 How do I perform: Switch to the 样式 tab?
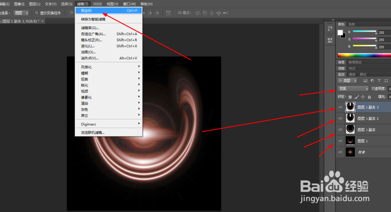pos(352,68)
